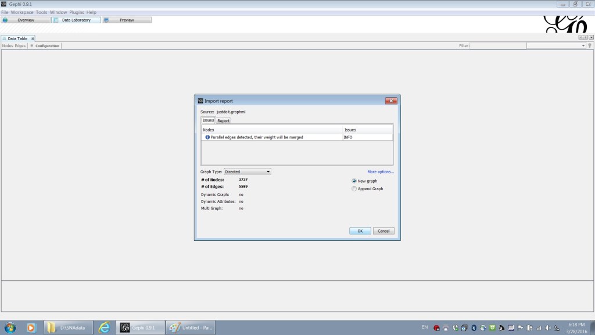The height and width of the screenshot is (335, 595).
Task: Open the Plugins menu
Action: [x=76, y=12]
